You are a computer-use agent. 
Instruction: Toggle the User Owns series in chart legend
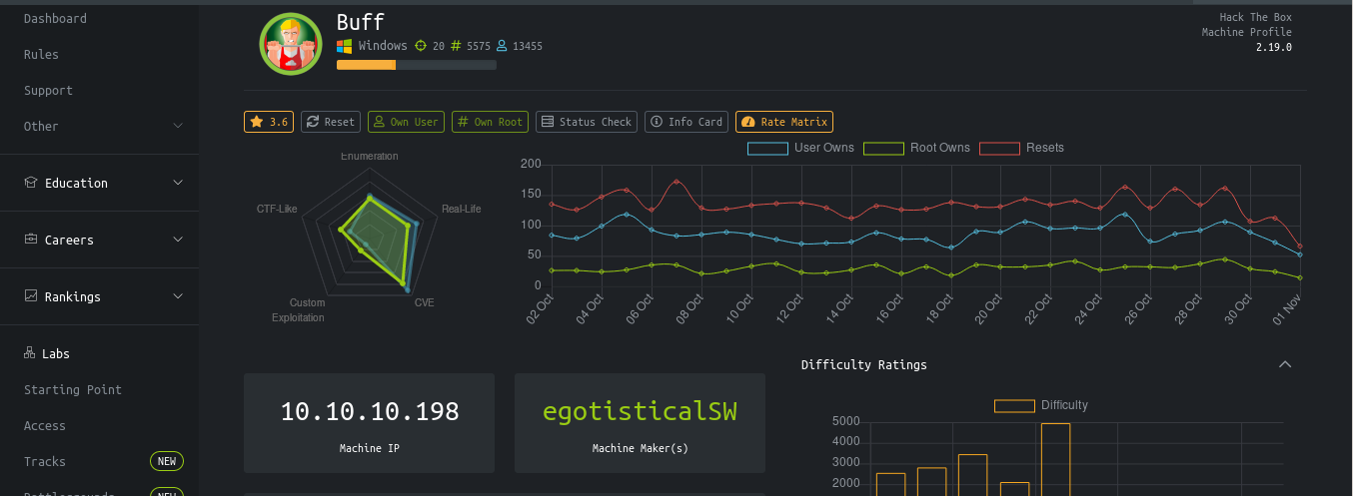pos(801,148)
